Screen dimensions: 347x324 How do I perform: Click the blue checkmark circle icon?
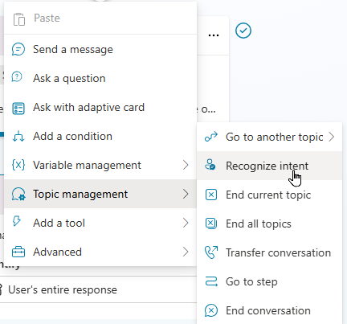click(x=243, y=31)
